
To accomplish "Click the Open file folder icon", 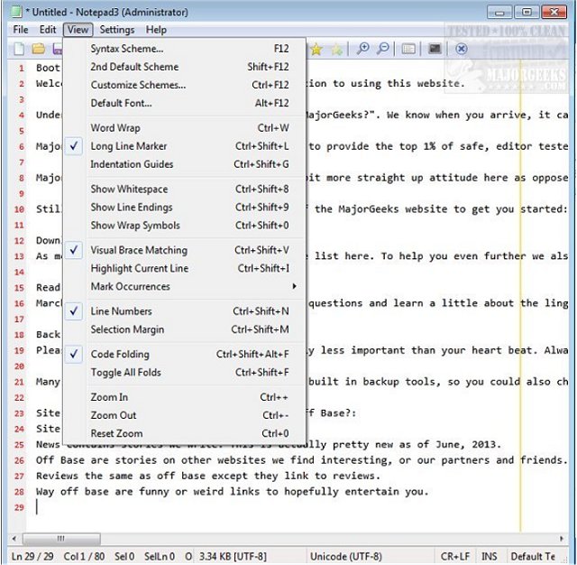I will (38, 49).
